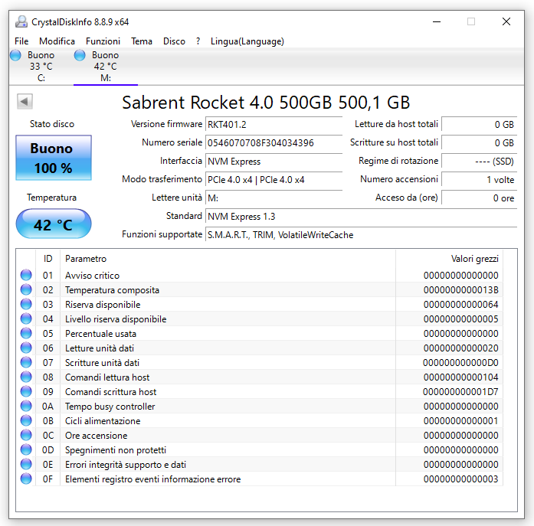Open the Lingua(Language) menu
Image resolution: width=534 pixels, height=526 pixels.
tap(247, 41)
